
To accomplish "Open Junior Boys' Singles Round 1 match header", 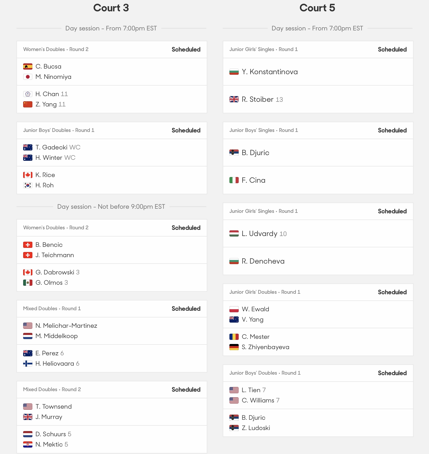I will click(318, 130).
